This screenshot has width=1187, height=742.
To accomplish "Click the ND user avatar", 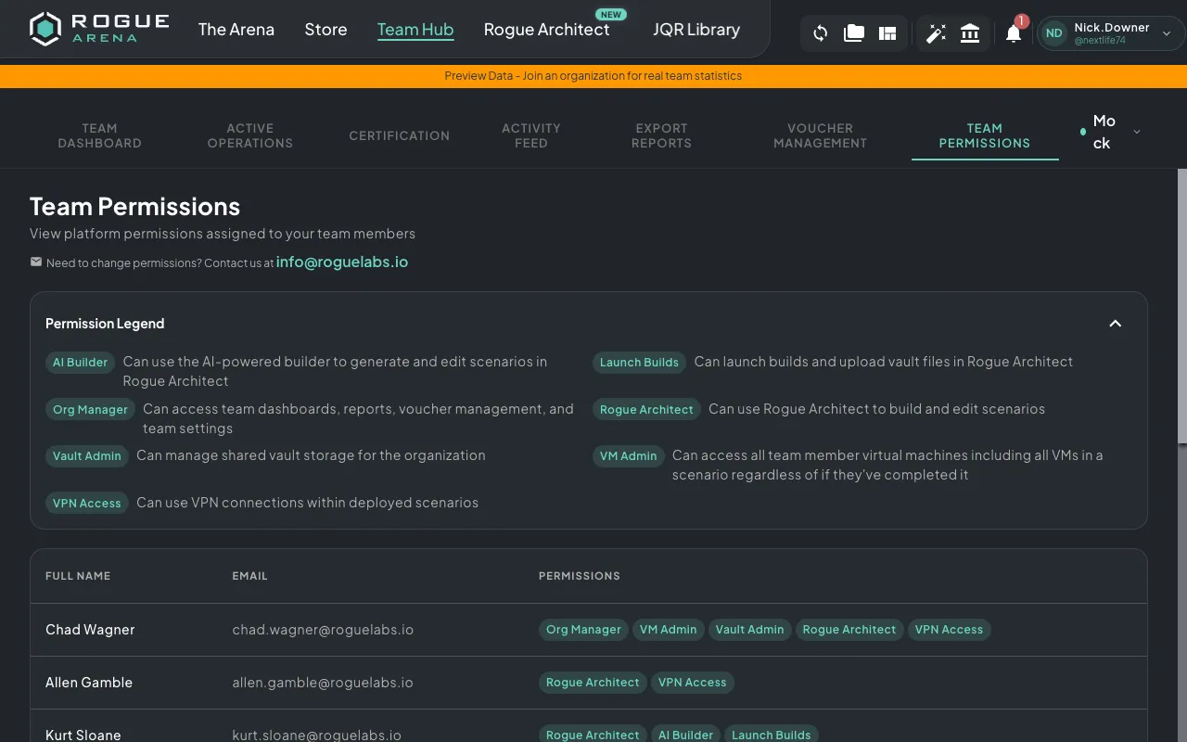I will pyautogui.click(x=1053, y=33).
